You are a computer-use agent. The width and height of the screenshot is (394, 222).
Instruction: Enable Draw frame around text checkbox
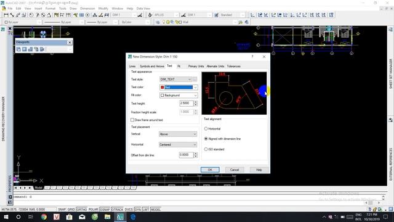(x=132, y=120)
